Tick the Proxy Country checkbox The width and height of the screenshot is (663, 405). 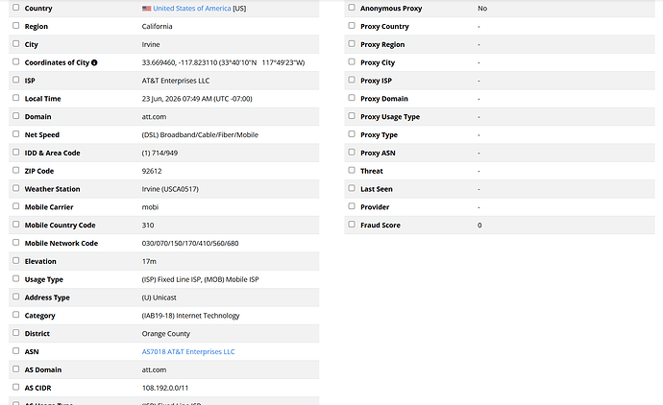tap(352, 25)
